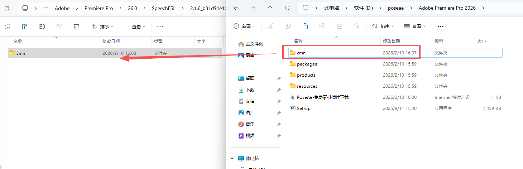Paste using the right window toolbar

(x=305, y=26)
